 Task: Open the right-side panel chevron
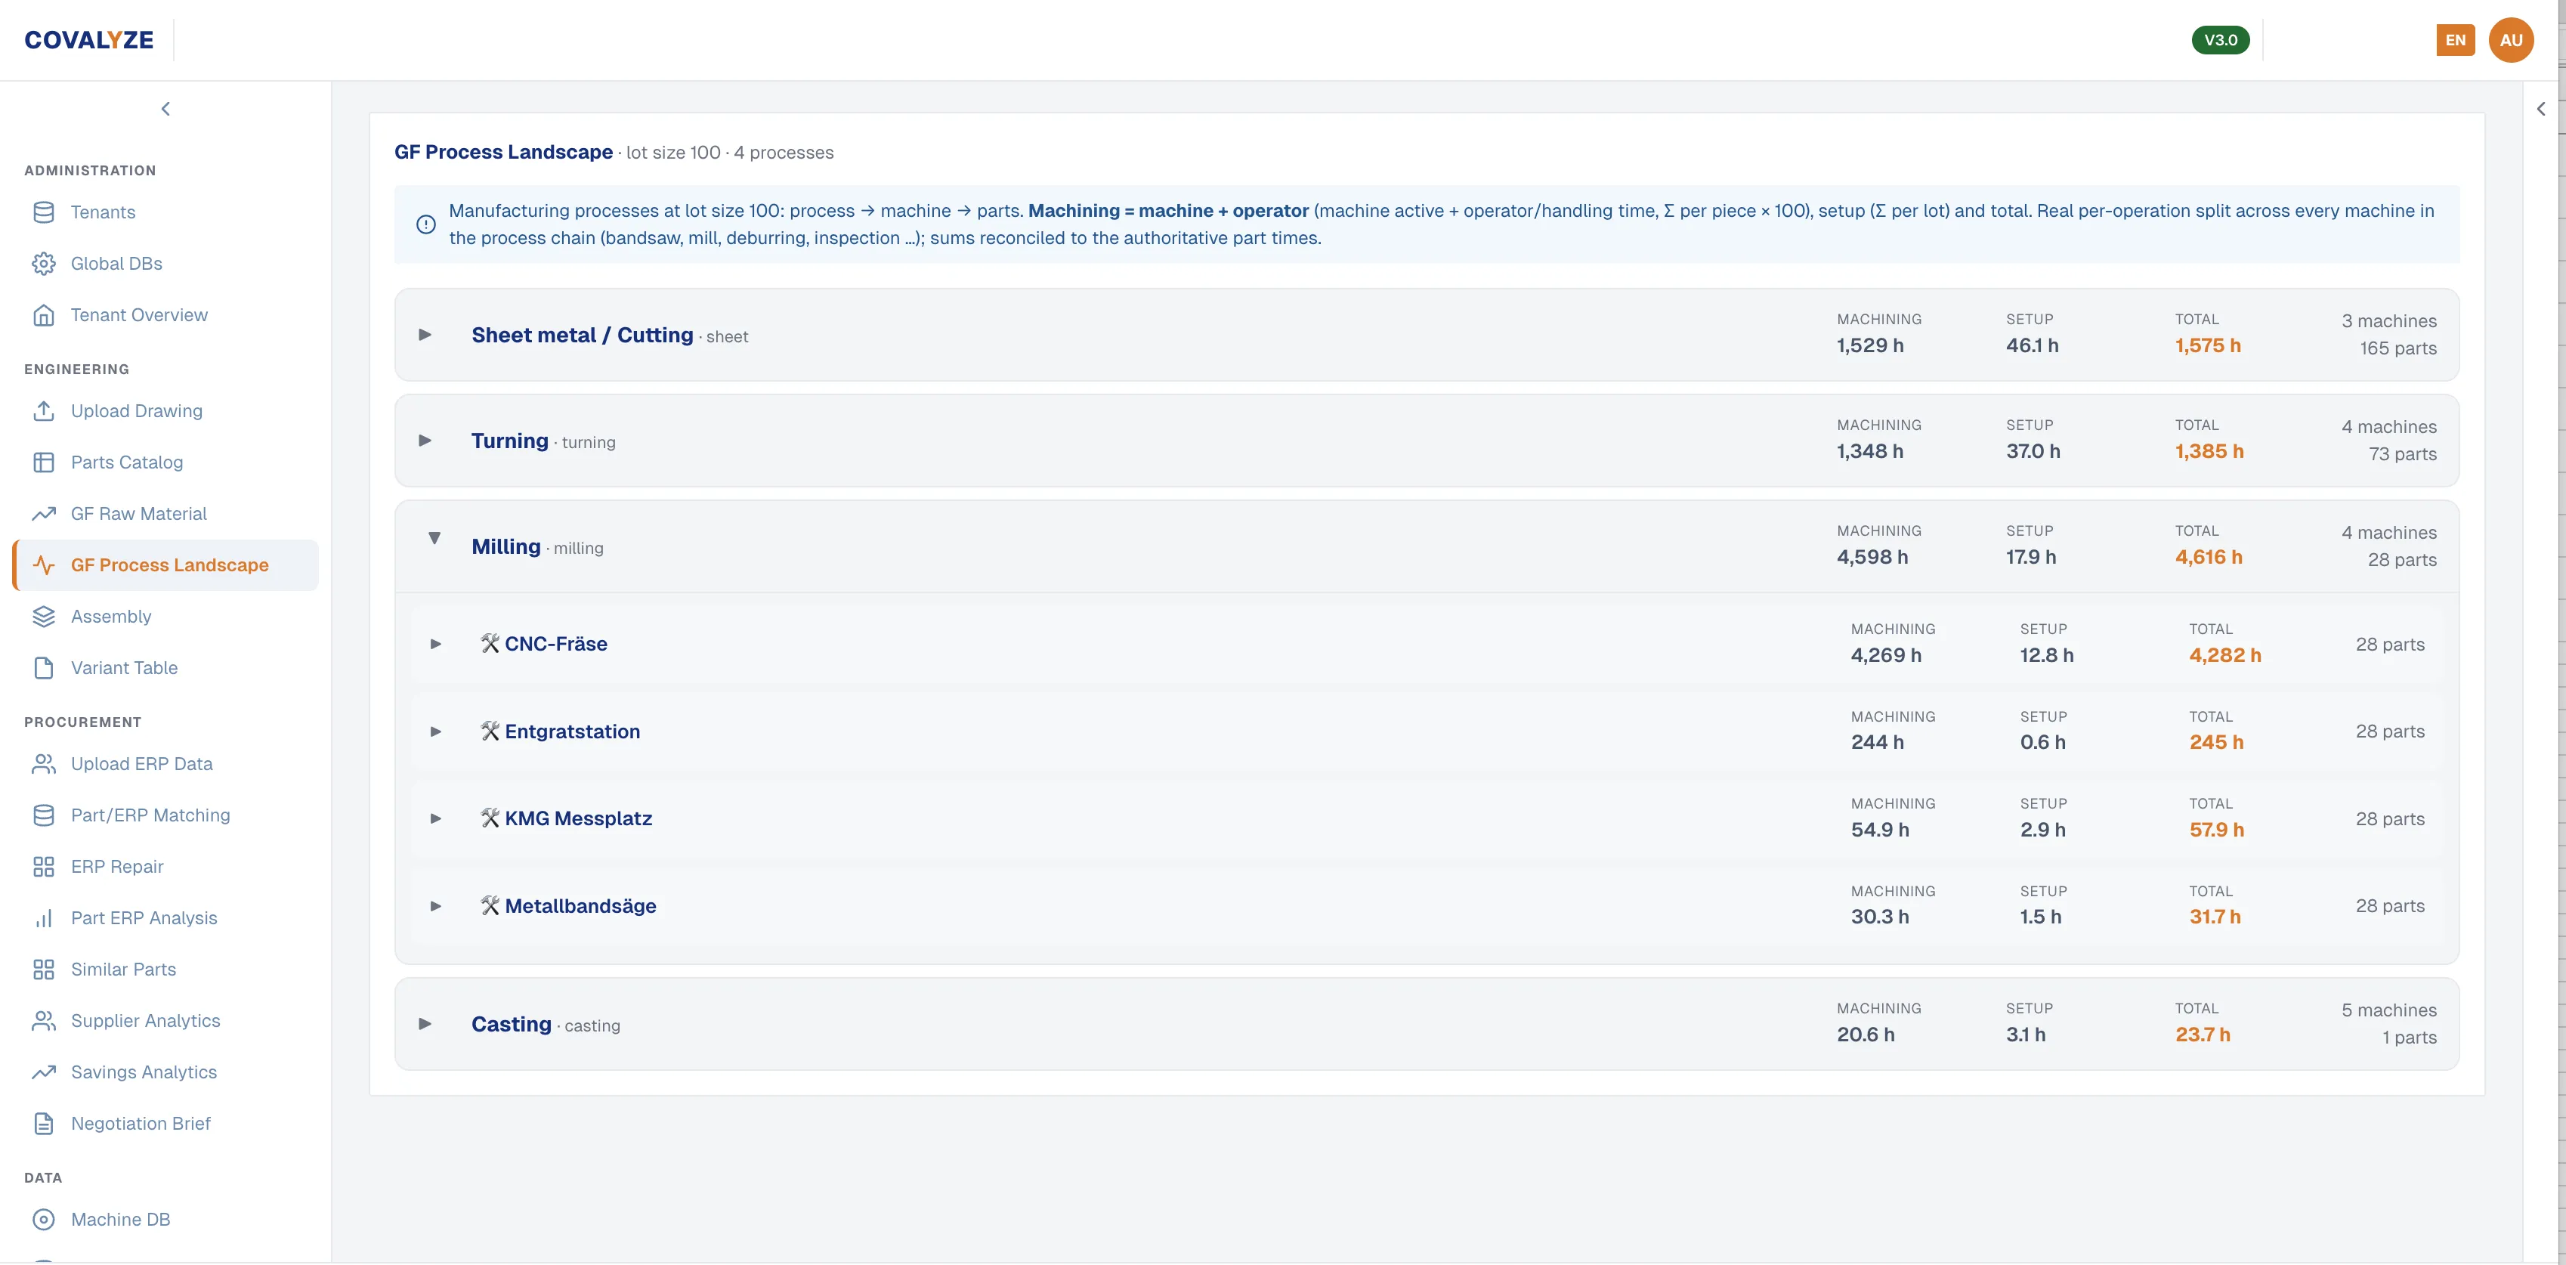[x=2541, y=109]
